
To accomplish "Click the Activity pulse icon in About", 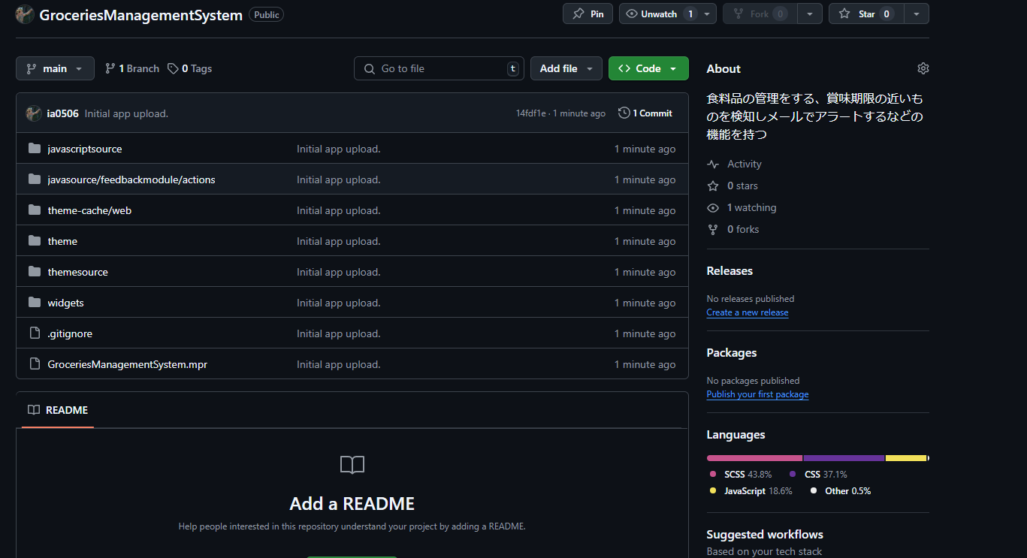I will pyautogui.click(x=712, y=164).
